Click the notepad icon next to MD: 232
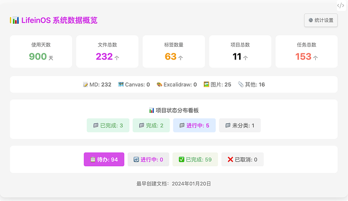 [x=85, y=85]
